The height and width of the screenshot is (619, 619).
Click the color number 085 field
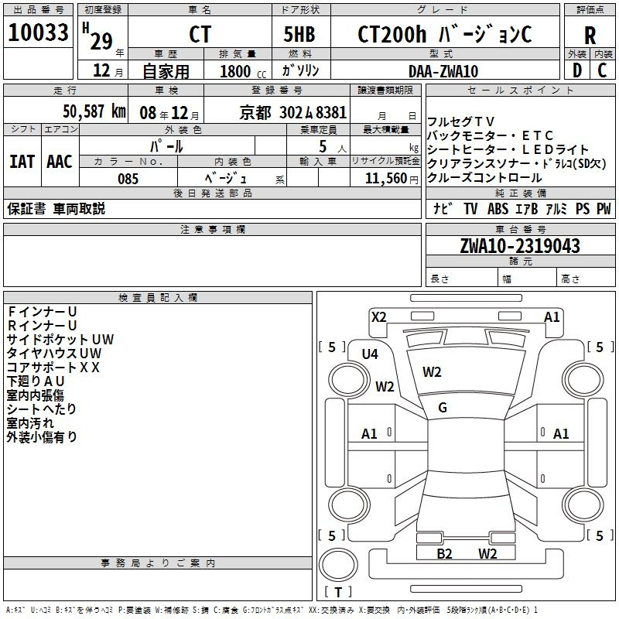[x=128, y=179]
